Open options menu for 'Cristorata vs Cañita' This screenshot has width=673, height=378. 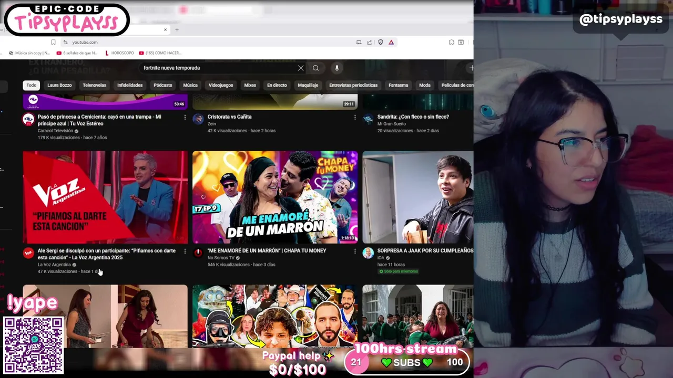(x=354, y=117)
